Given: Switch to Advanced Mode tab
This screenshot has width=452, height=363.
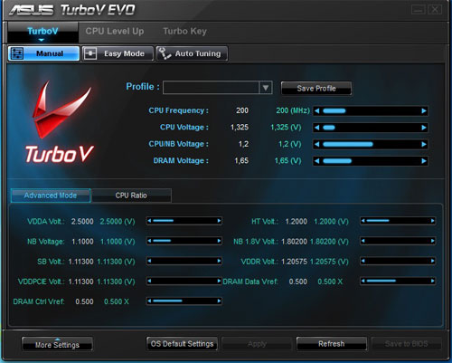Looking at the screenshot, I should 51,196.
